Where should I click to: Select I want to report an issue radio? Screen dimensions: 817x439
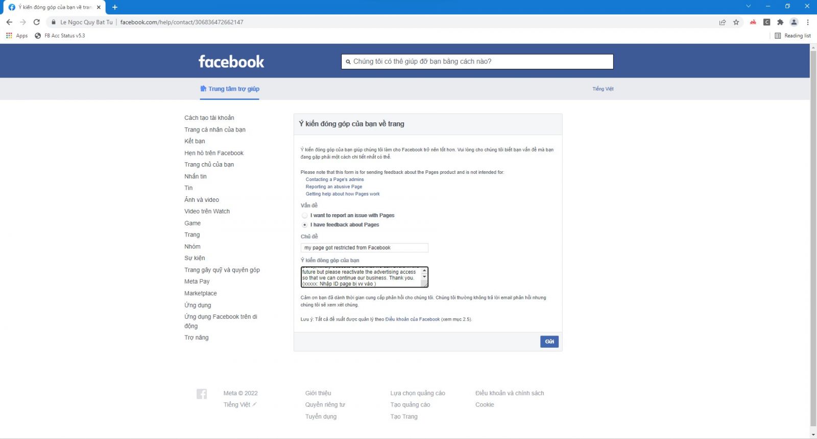[305, 216]
